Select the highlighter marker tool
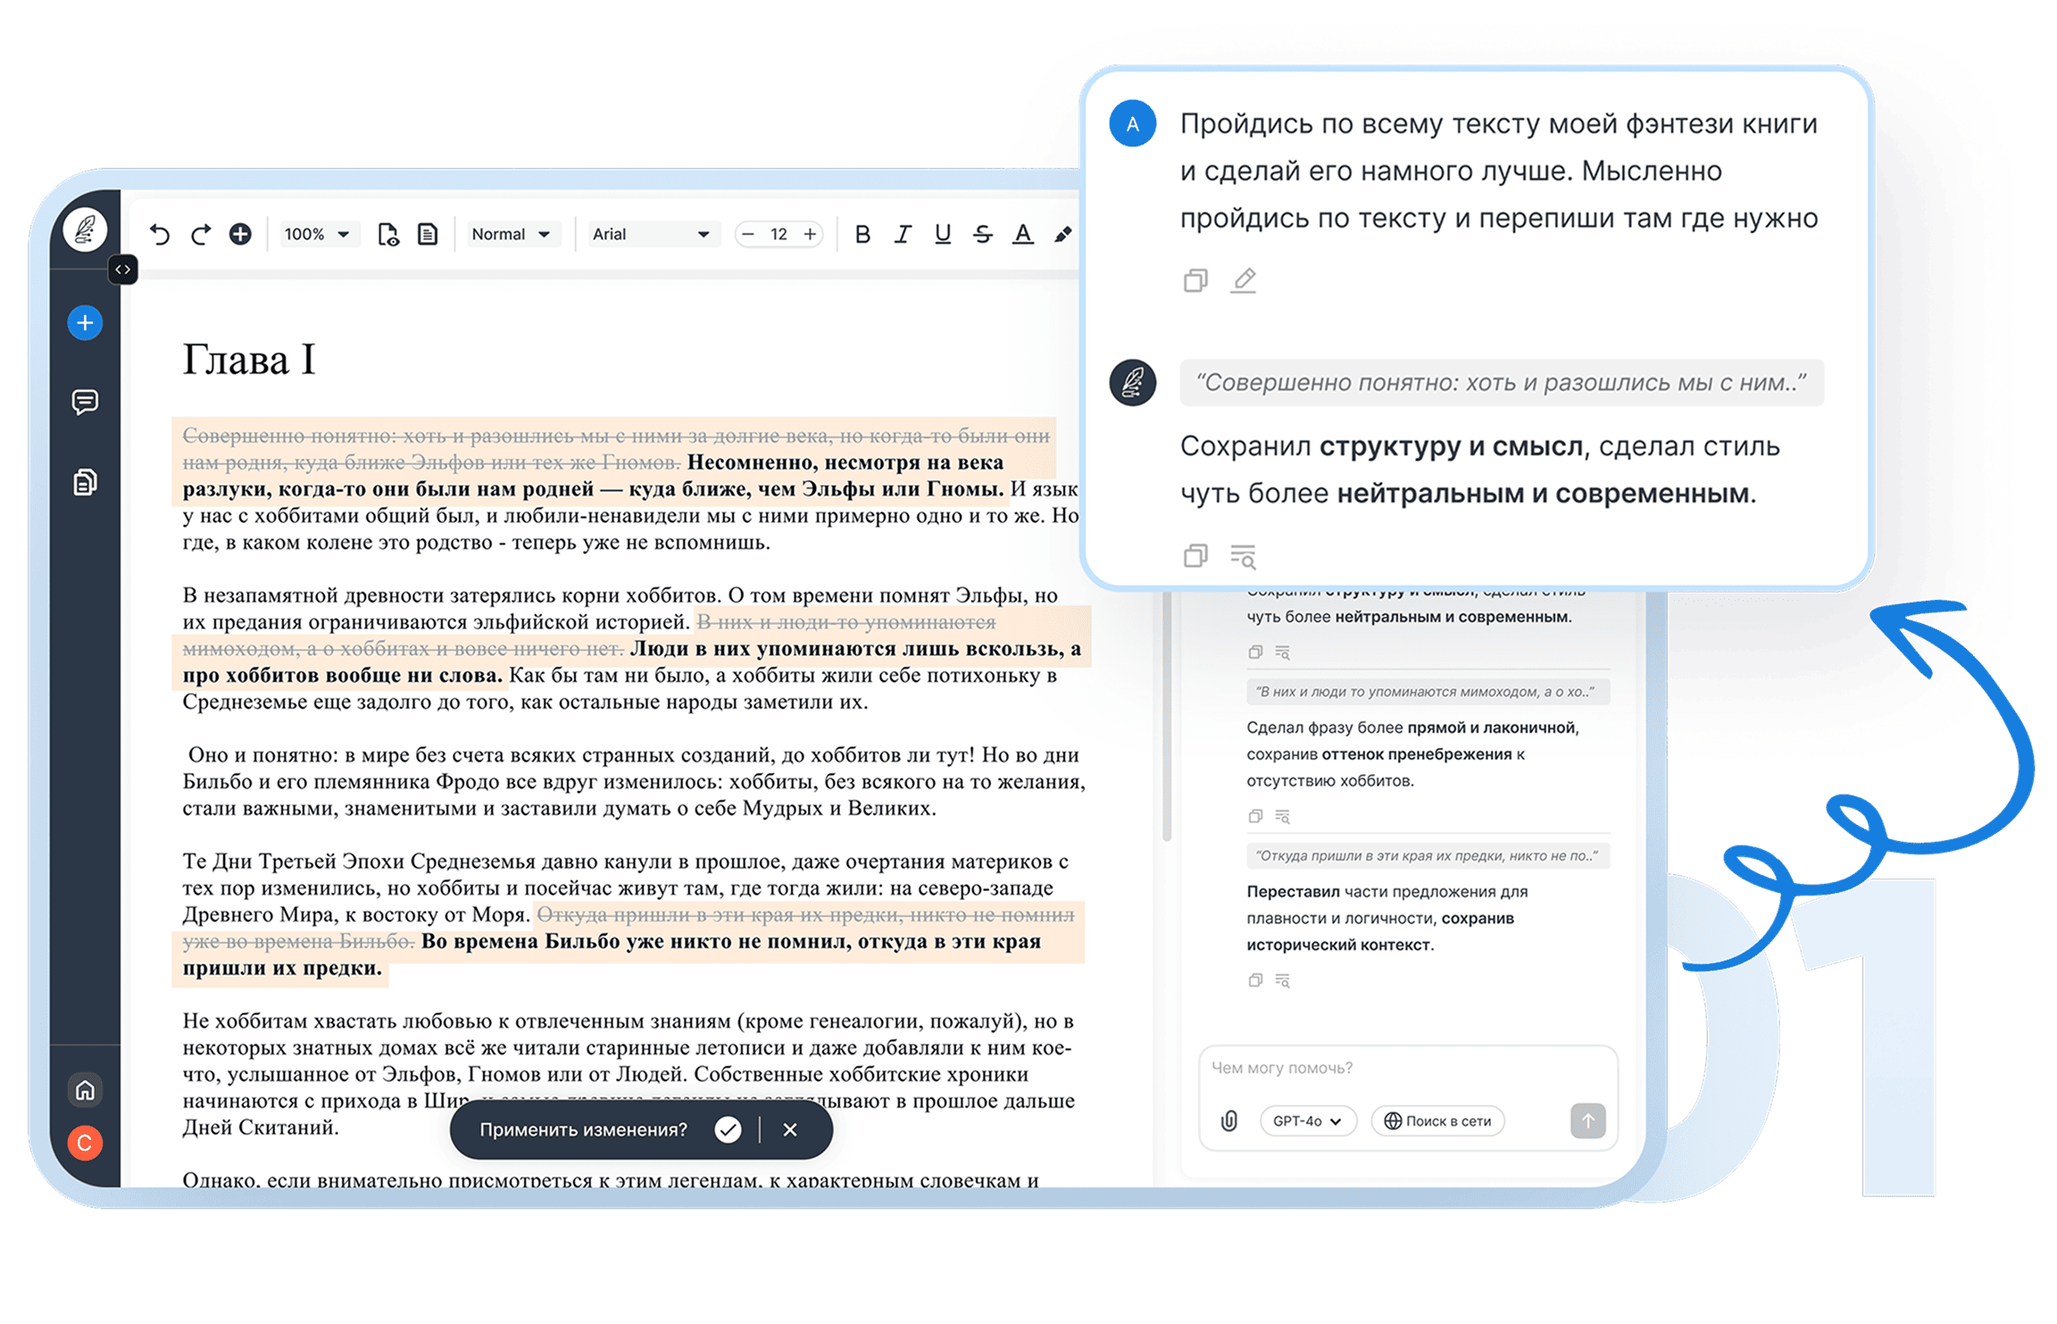The height and width of the screenshot is (1324, 2057). pos(1062,234)
